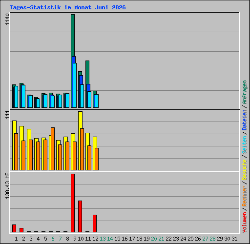Click the orange Rechner bar on day 12
The width and height of the screenshot is (250, 244).
pyautogui.click(x=97, y=159)
